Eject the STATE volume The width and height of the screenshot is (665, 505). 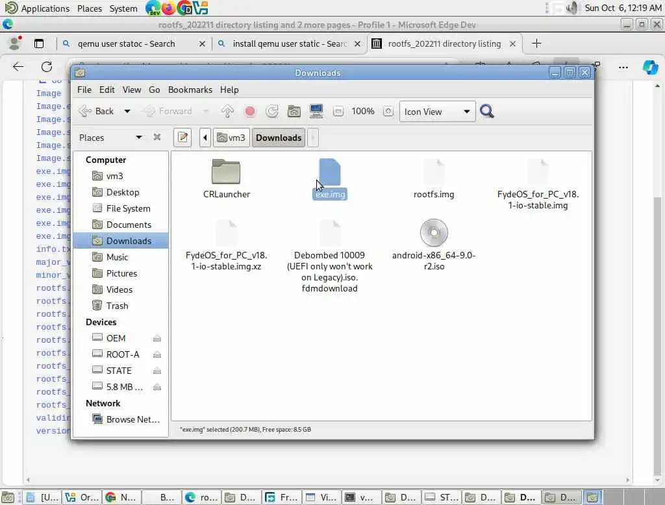click(157, 371)
